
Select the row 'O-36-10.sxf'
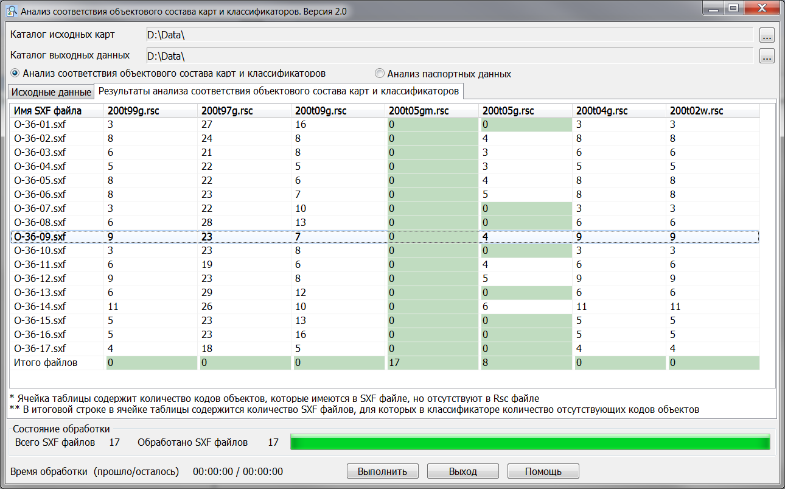(385, 250)
